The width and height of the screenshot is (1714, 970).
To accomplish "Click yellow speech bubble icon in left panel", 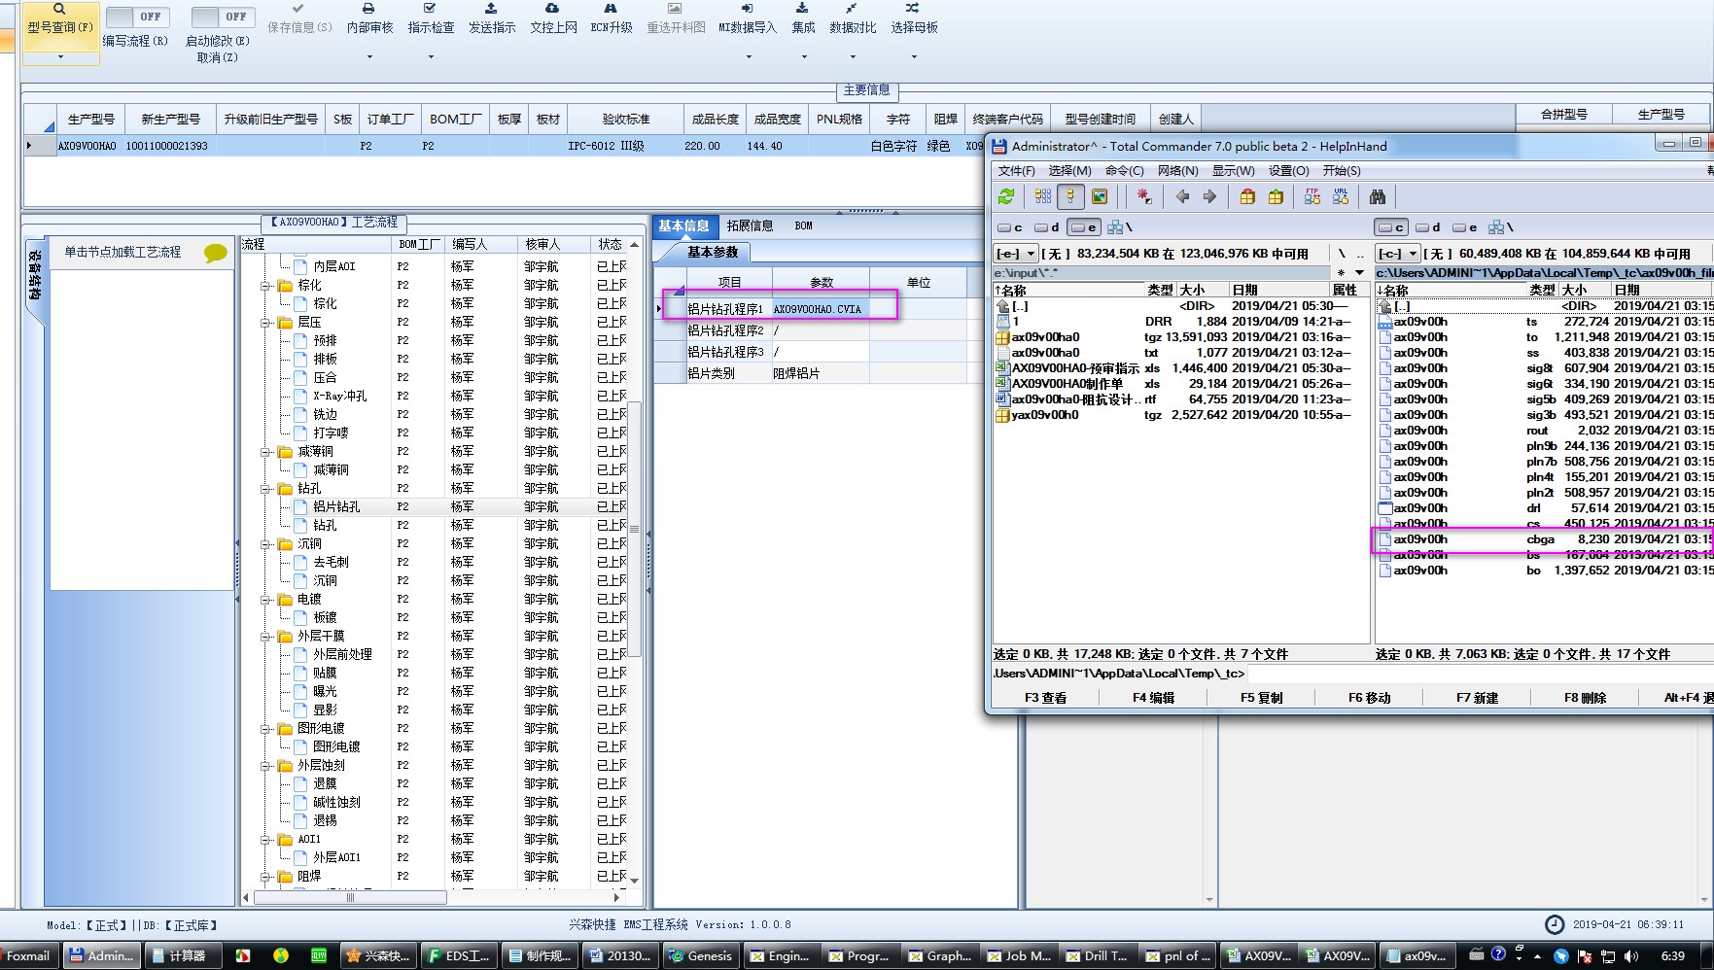I will click(215, 254).
